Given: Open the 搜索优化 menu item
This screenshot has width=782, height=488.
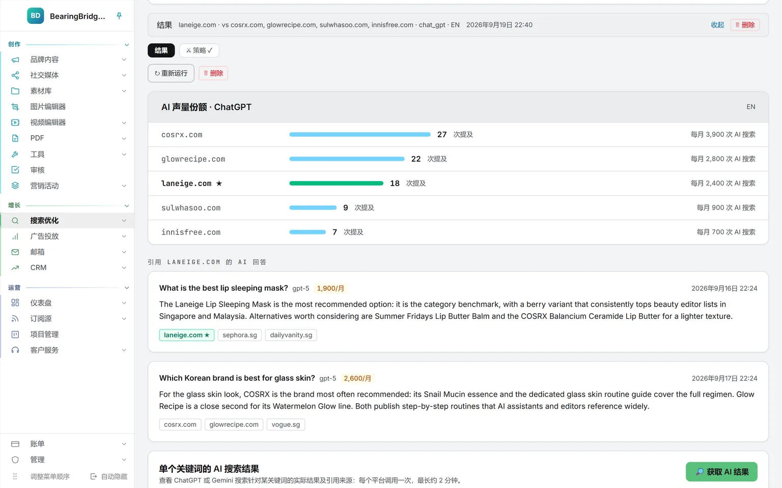Looking at the screenshot, I should point(67,221).
